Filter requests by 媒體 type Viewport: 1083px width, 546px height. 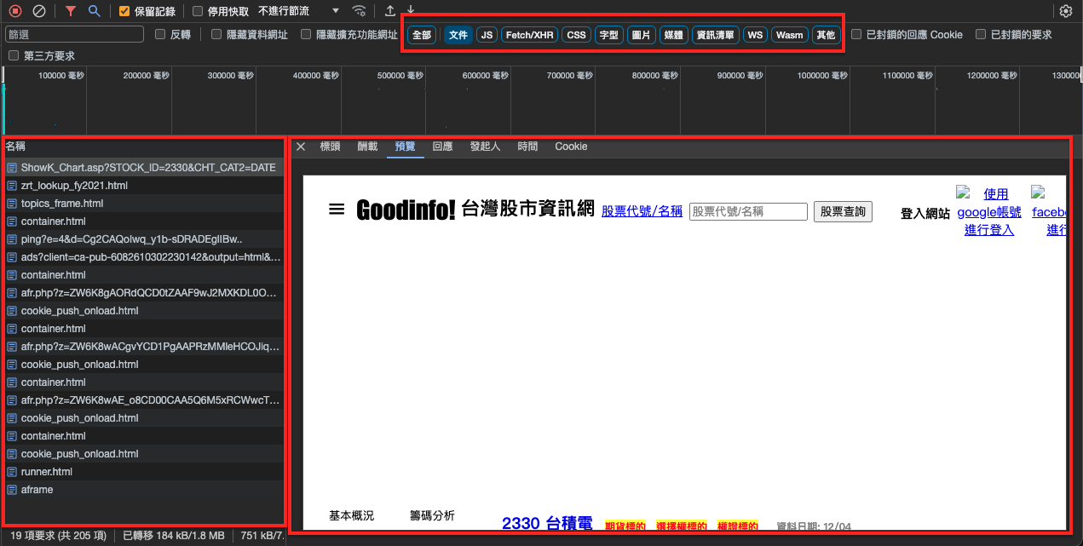tap(673, 35)
